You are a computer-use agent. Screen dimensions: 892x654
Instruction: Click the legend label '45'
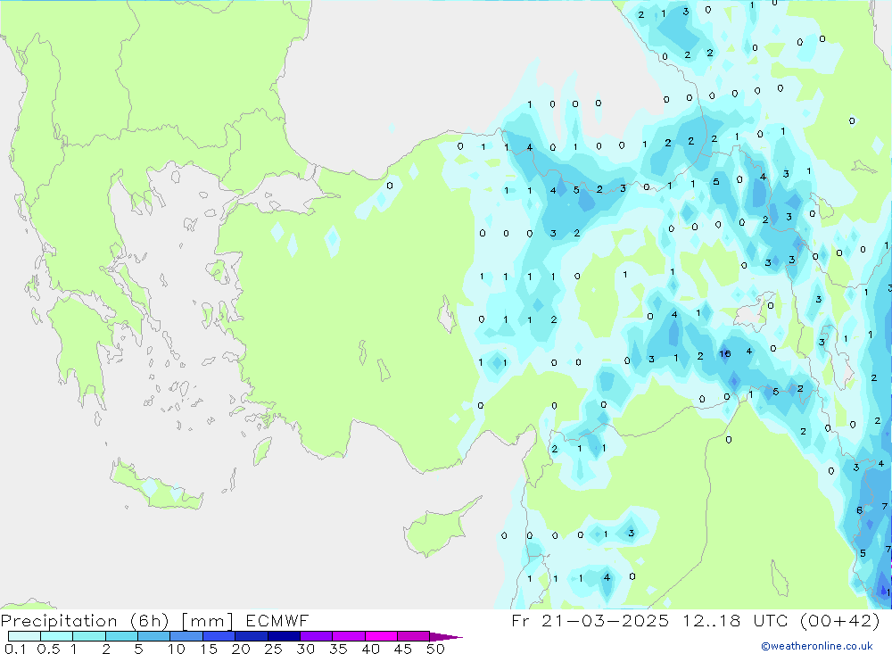click(x=403, y=649)
